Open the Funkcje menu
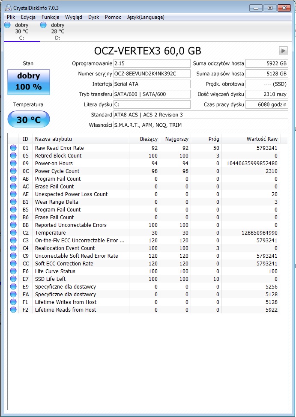The width and height of the screenshot is (296, 417). (x=50, y=17)
